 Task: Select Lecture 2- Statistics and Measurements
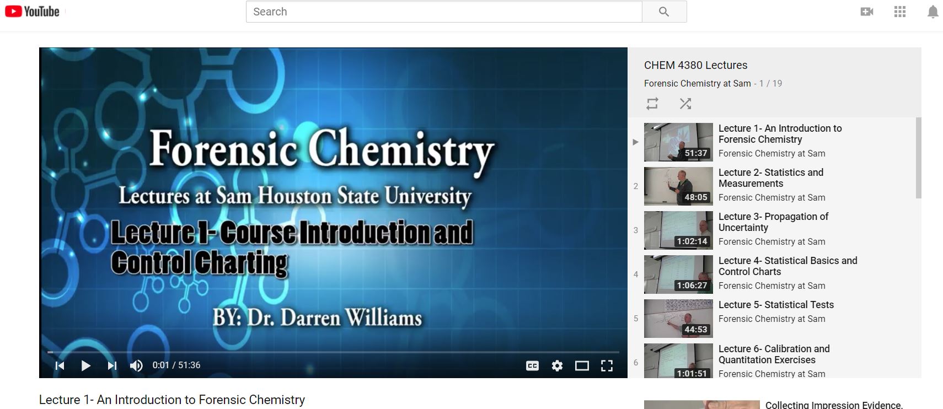pyautogui.click(x=771, y=178)
